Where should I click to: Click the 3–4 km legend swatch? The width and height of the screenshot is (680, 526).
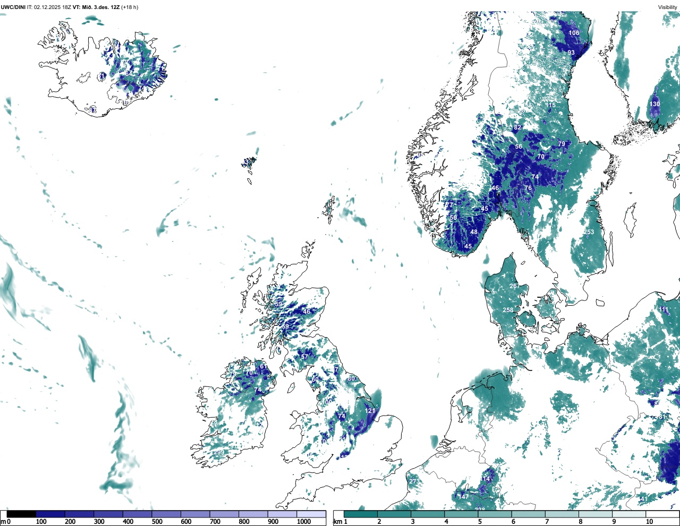pos(428,514)
